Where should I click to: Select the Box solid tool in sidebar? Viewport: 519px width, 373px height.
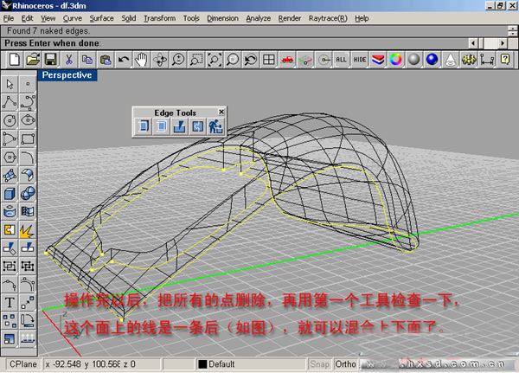click(10, 194)
